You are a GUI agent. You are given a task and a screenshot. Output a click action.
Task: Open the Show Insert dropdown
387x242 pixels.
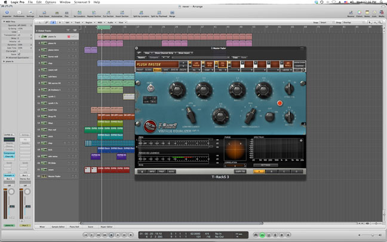185,53
